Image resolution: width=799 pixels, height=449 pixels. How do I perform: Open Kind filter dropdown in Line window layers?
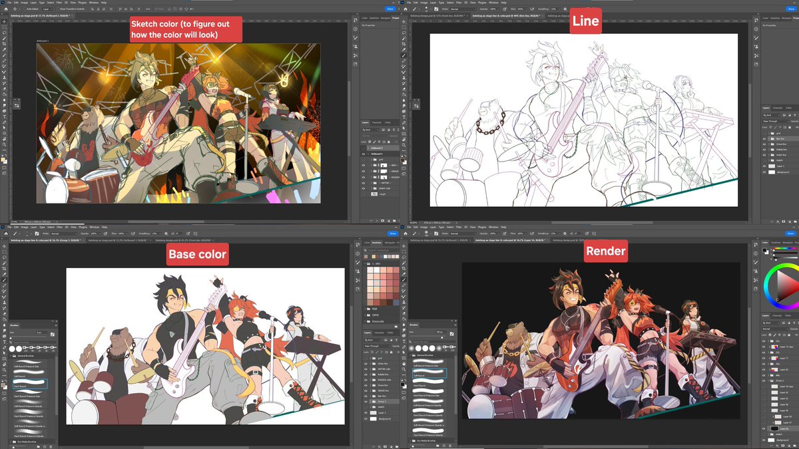[771, 115]
